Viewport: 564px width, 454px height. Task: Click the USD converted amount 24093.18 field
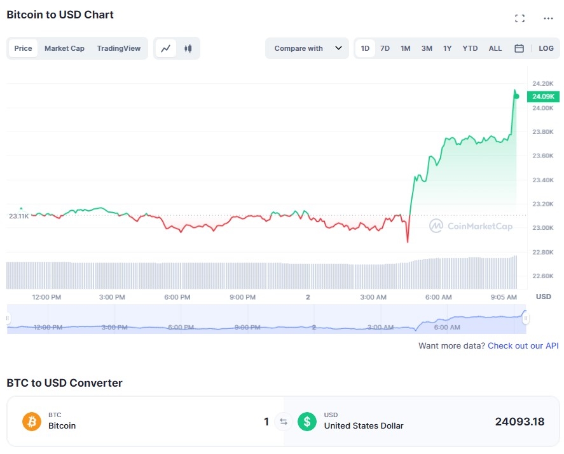(x=519, y=422)
